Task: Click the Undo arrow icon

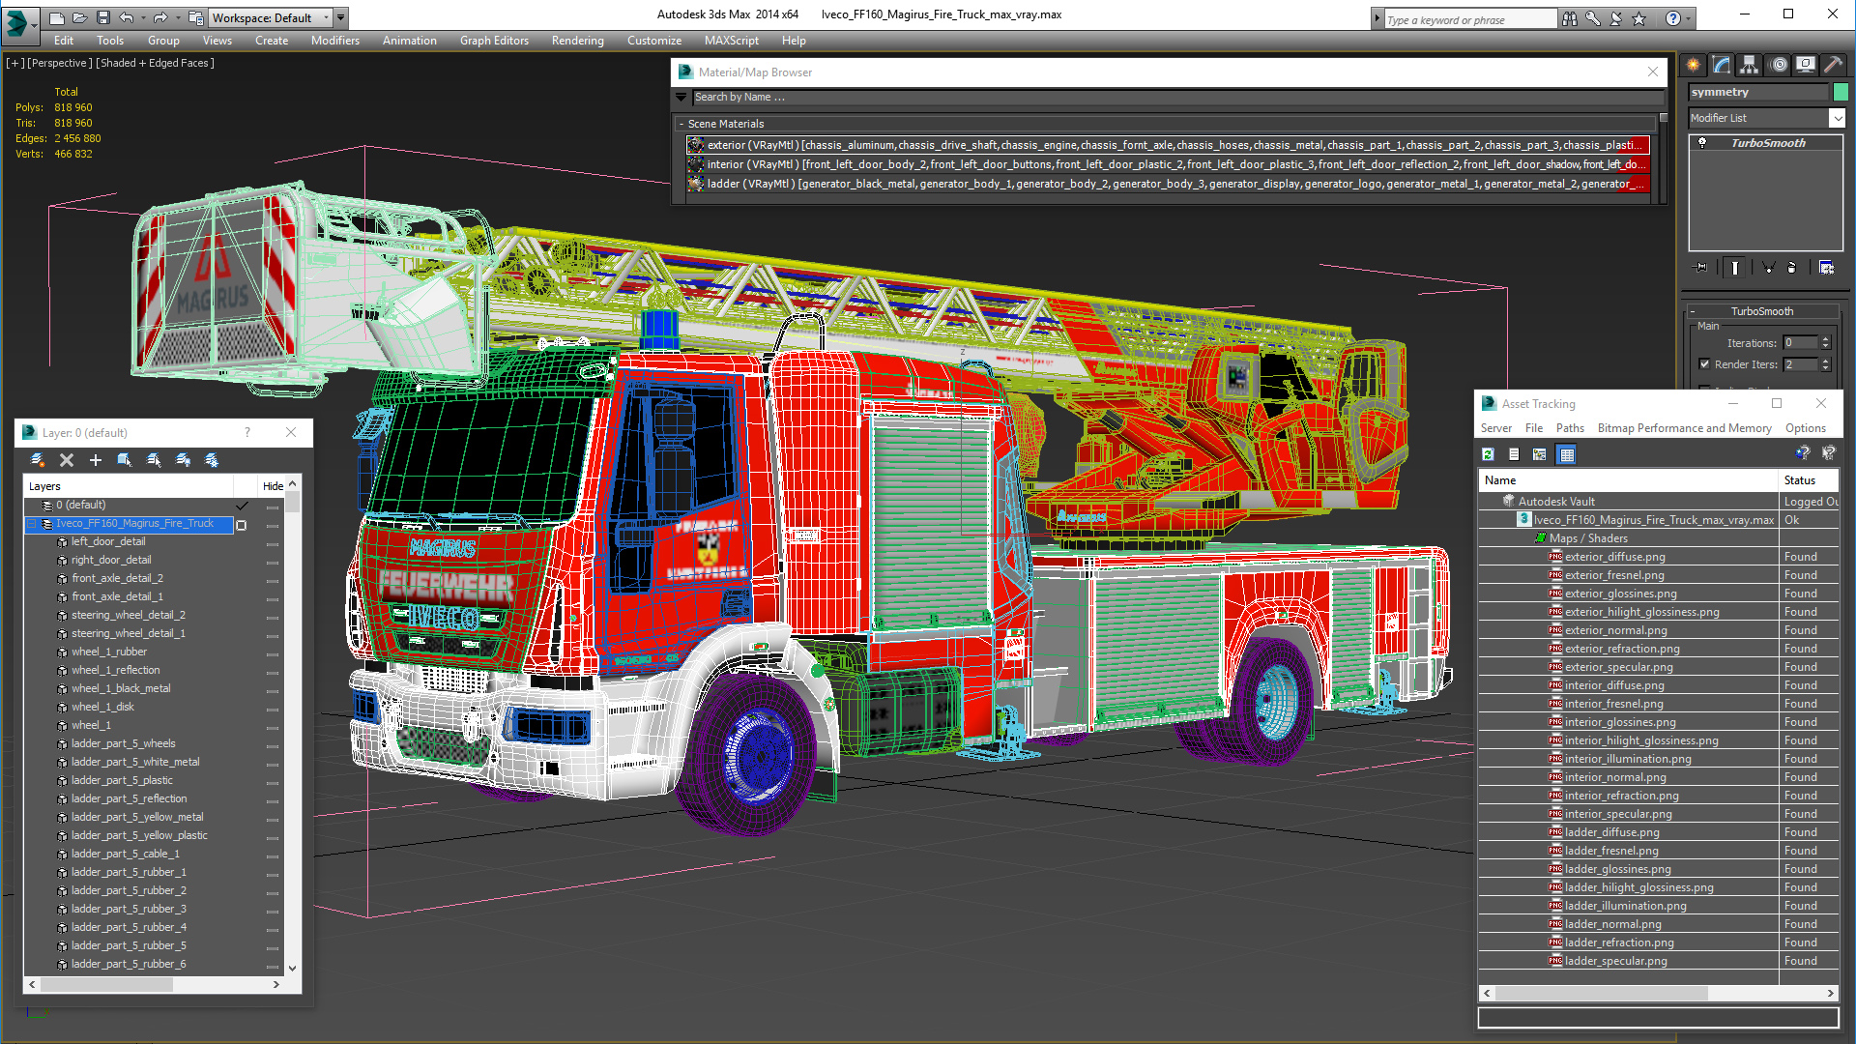Action: coord(126,17)
